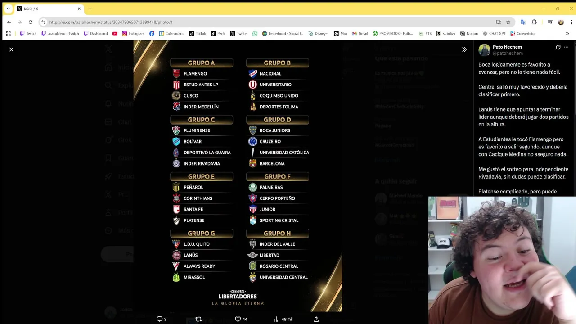Screen dimensions: 576x324
Task: Open view analytics showing 48 mil
Action: point(283,319)
